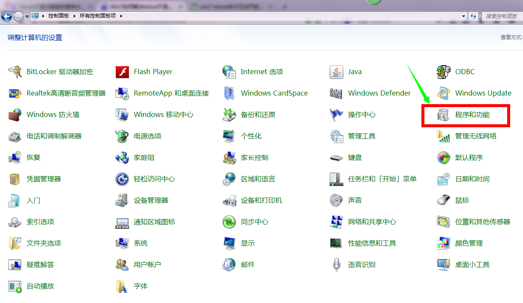Open the 日期和时间 calendar icon

tap(444, 179)
